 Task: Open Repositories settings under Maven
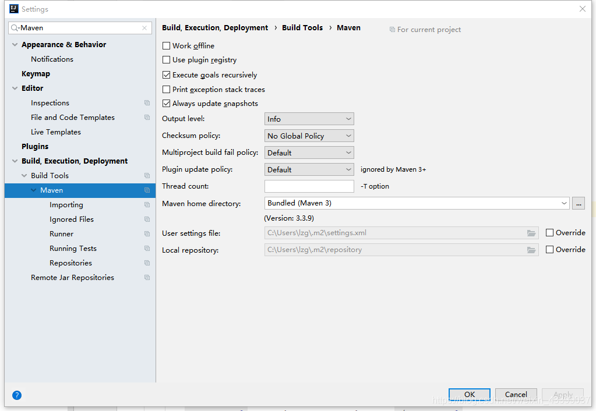tap(70, 263)
